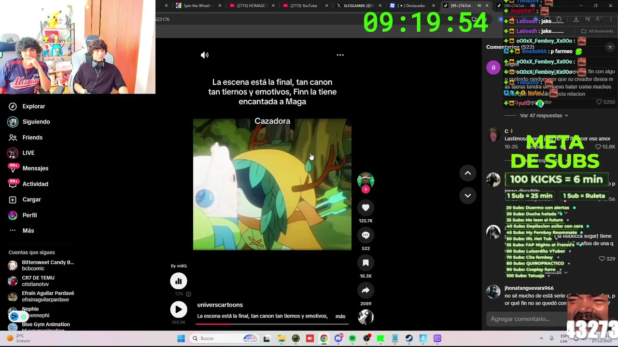
Task: Open Perfil in the sidebar
Action: [x=29, y=215]
